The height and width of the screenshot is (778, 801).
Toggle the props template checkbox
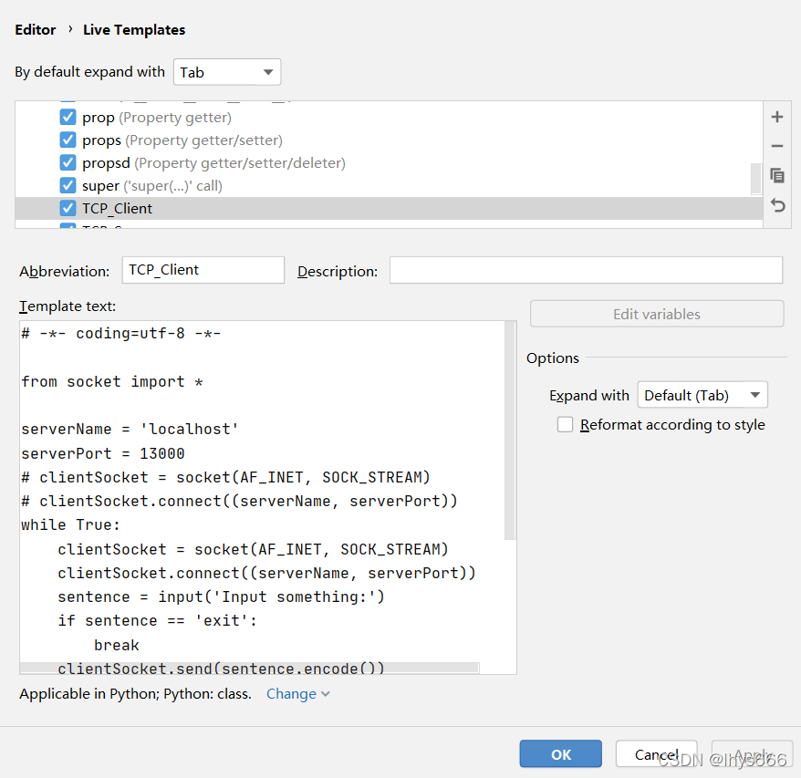(x=68, y=140)
